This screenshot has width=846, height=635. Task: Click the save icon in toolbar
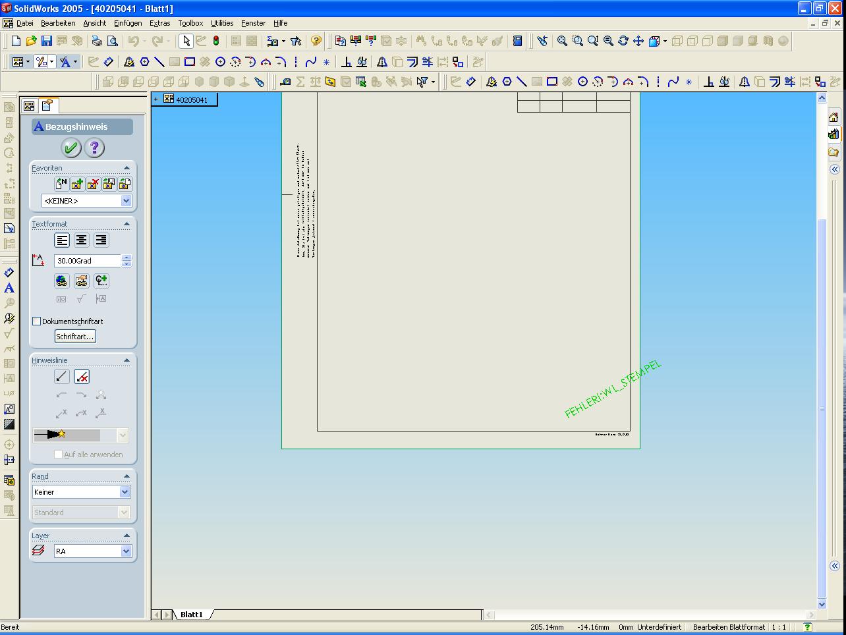(x=47, y=41)
